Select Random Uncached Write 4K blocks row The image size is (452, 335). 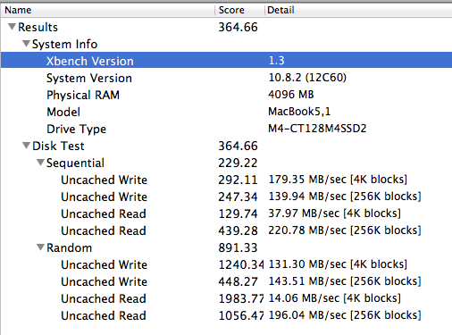coord(226,264)
